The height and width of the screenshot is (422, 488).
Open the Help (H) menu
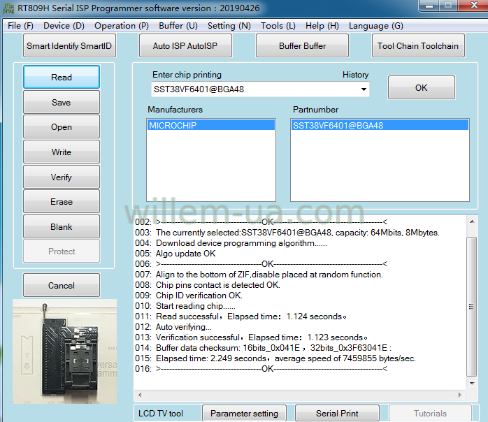[322, 26]
